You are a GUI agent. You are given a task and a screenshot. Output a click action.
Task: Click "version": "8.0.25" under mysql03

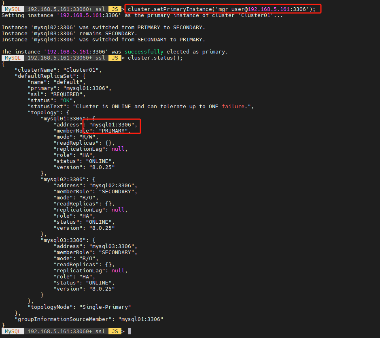pyautogui.click(x=84, y=289)
